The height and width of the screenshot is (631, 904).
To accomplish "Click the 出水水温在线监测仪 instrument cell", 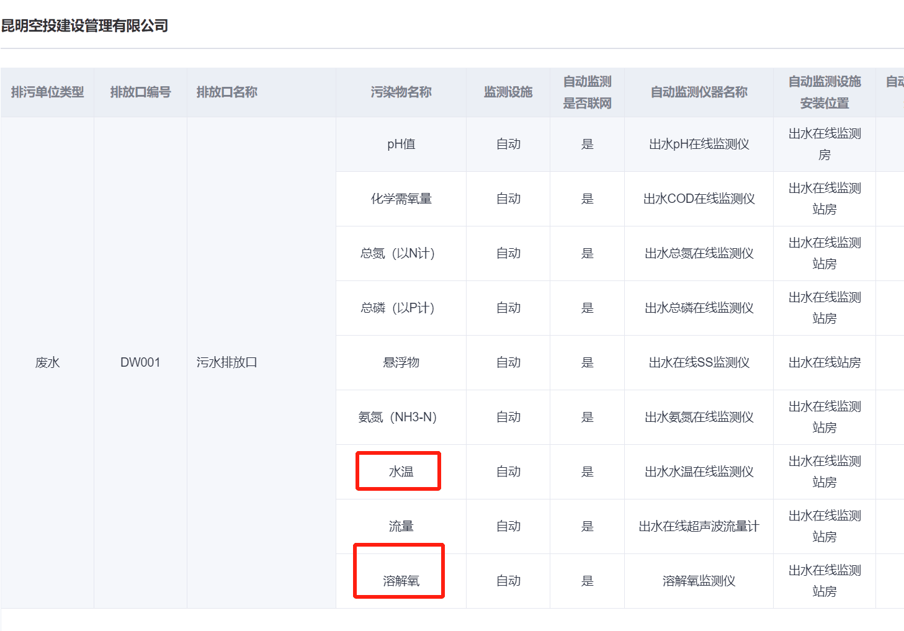I will tap(699, 472).
